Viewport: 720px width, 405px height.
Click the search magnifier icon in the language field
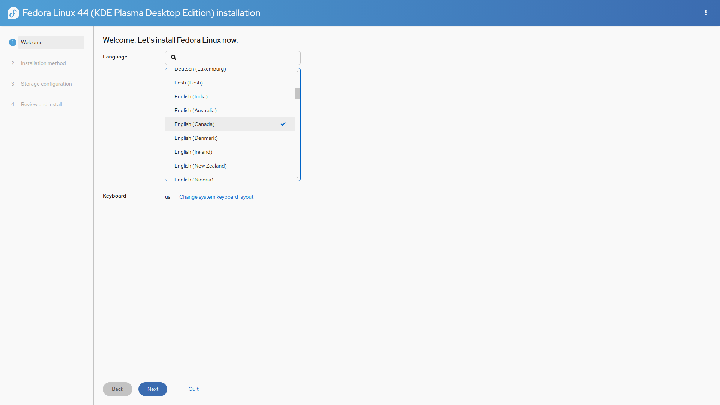[x=174, y=57]
